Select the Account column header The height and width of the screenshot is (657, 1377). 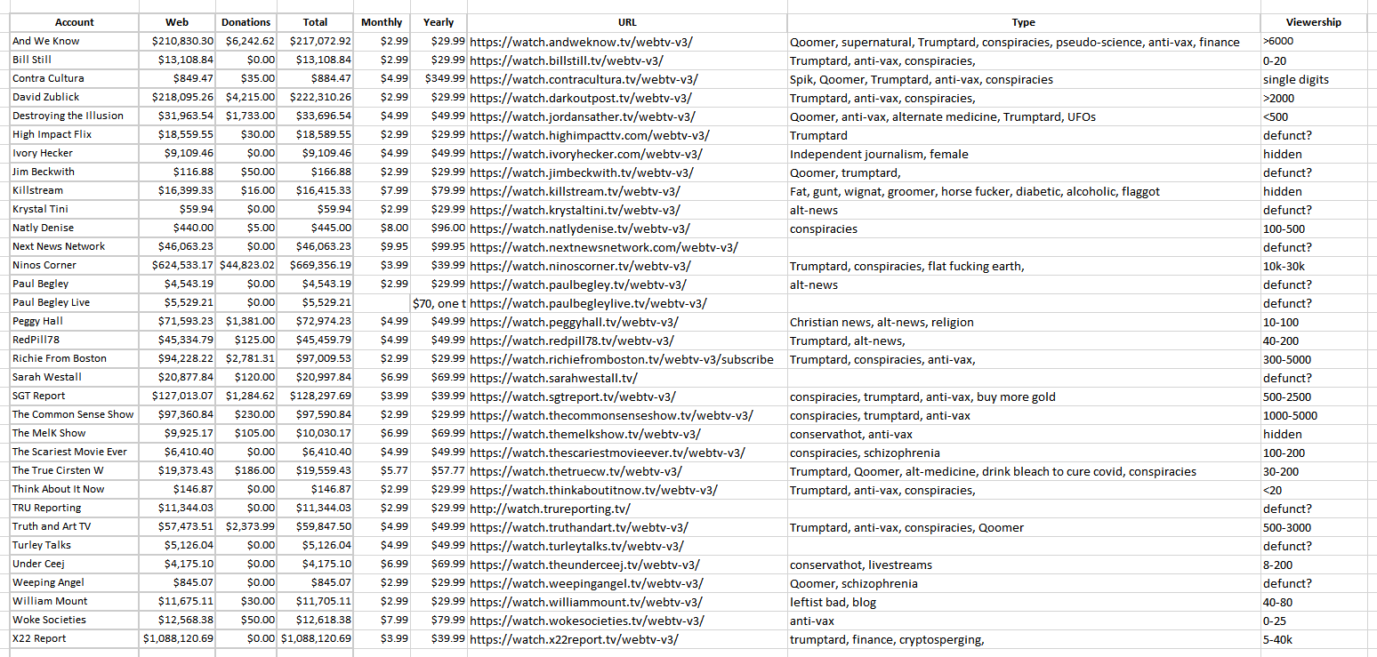(74, 22)
